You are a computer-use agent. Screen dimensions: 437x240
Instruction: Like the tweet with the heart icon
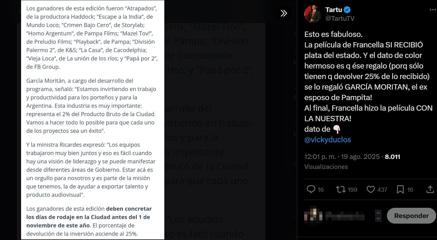371,190
